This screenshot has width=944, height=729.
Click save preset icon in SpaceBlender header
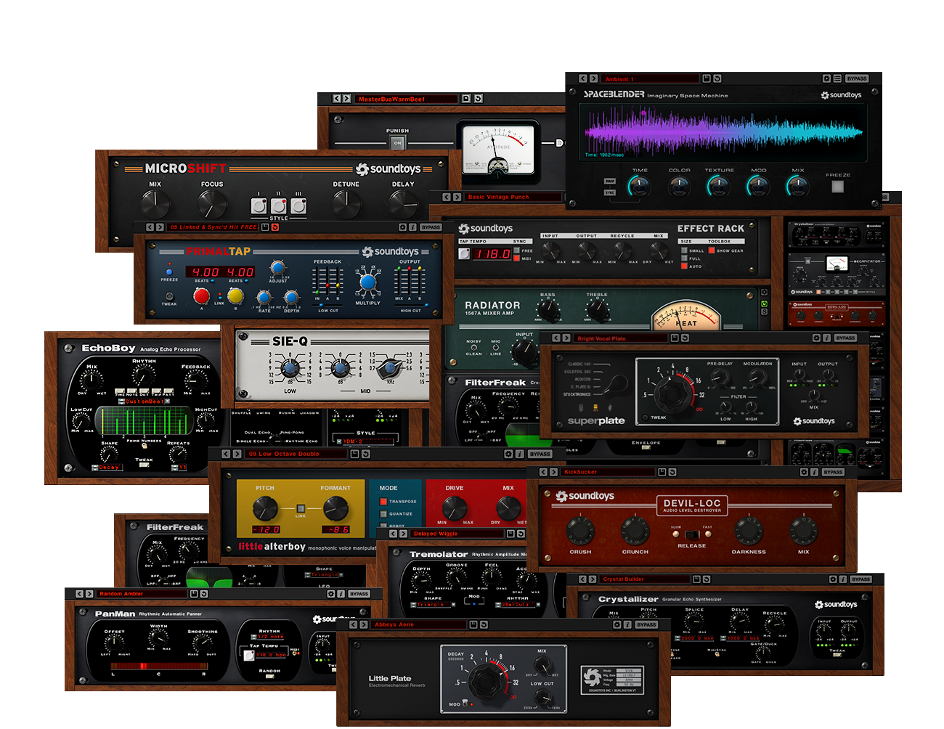705,78
